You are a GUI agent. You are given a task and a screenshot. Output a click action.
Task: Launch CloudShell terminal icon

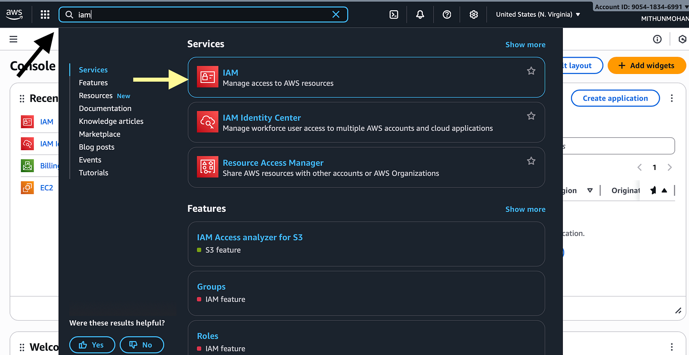394,15
